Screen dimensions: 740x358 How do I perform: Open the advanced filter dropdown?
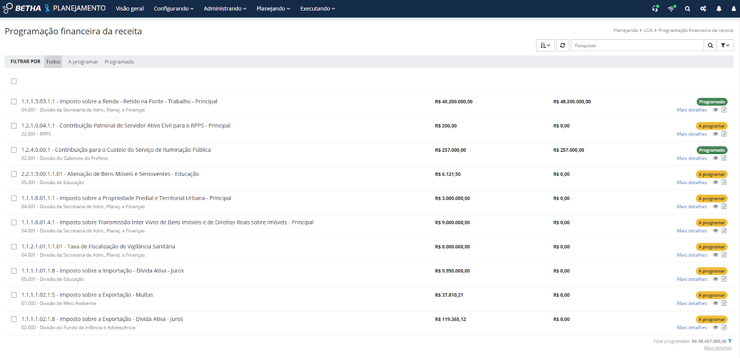click(725, 45)
